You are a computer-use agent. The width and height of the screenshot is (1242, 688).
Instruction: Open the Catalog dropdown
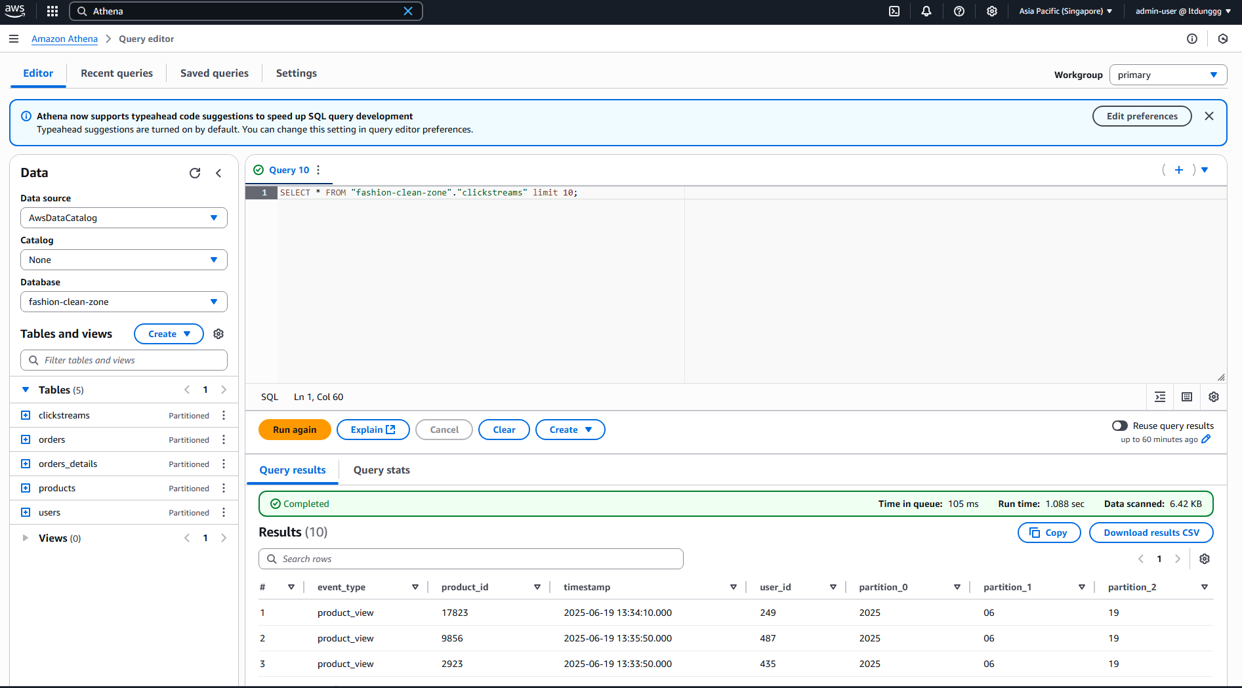pos(124,260)
